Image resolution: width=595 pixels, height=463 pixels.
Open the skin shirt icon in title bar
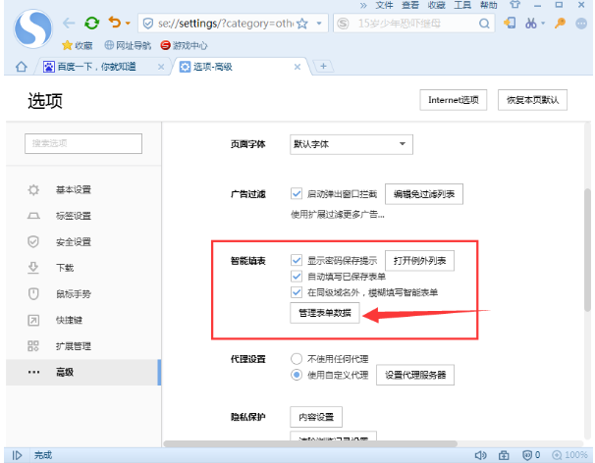click(x=514, y=5)
